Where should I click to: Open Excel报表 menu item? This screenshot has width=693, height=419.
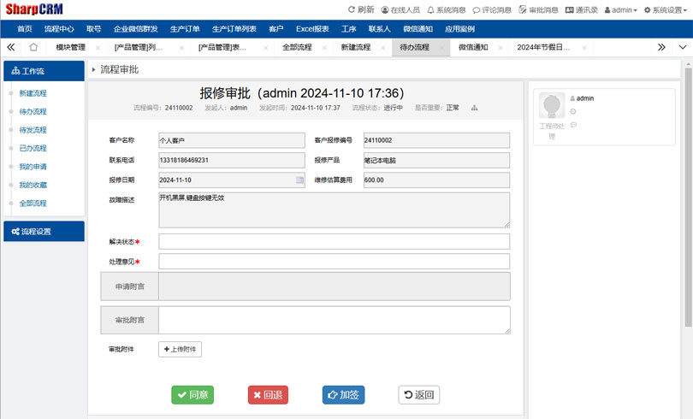click(x=312, y=29)
